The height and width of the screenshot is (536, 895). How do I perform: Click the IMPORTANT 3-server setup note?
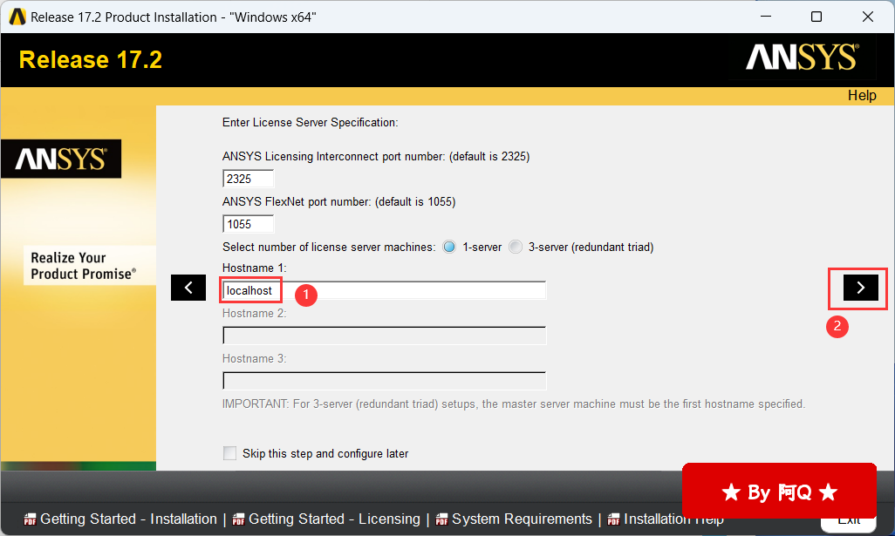(514, 404)
